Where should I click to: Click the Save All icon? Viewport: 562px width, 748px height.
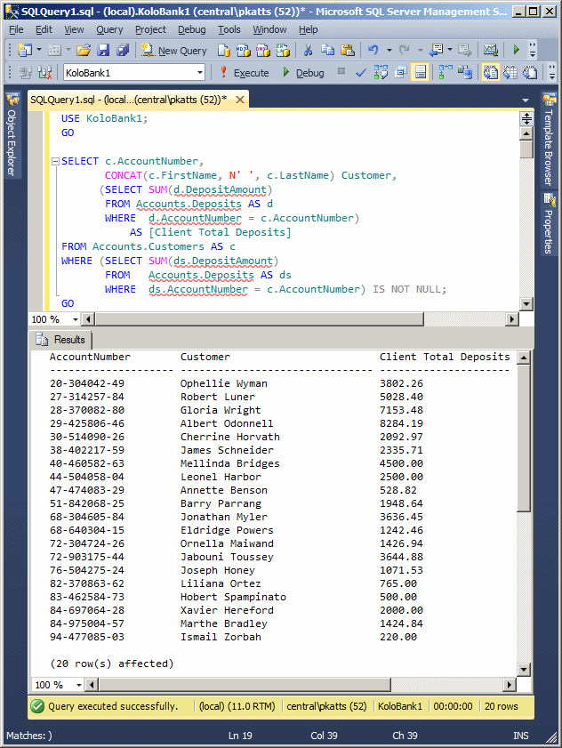tap(123, 50)
